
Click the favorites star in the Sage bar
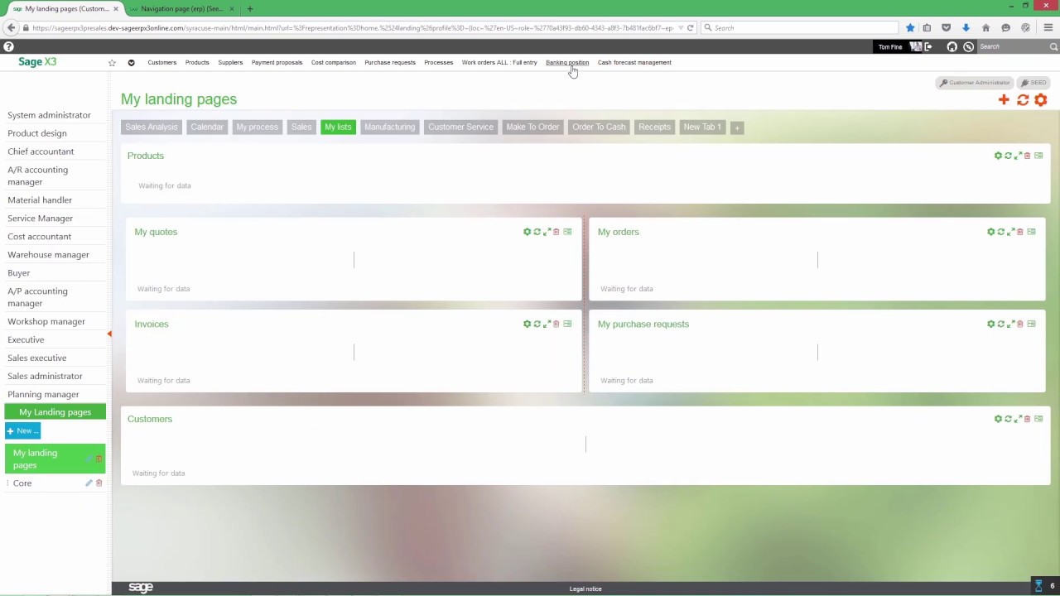tap(112, 63)
